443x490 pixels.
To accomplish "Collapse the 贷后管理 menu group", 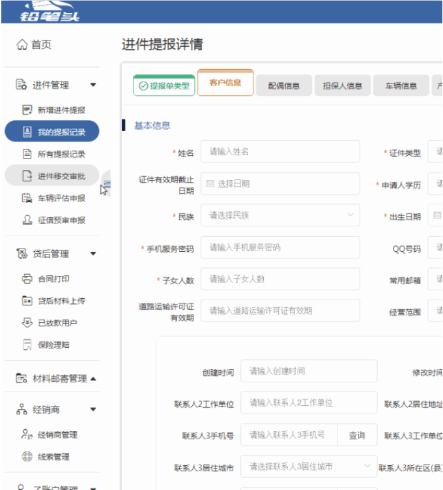I will pyautogui.click(x=93, y=254).
